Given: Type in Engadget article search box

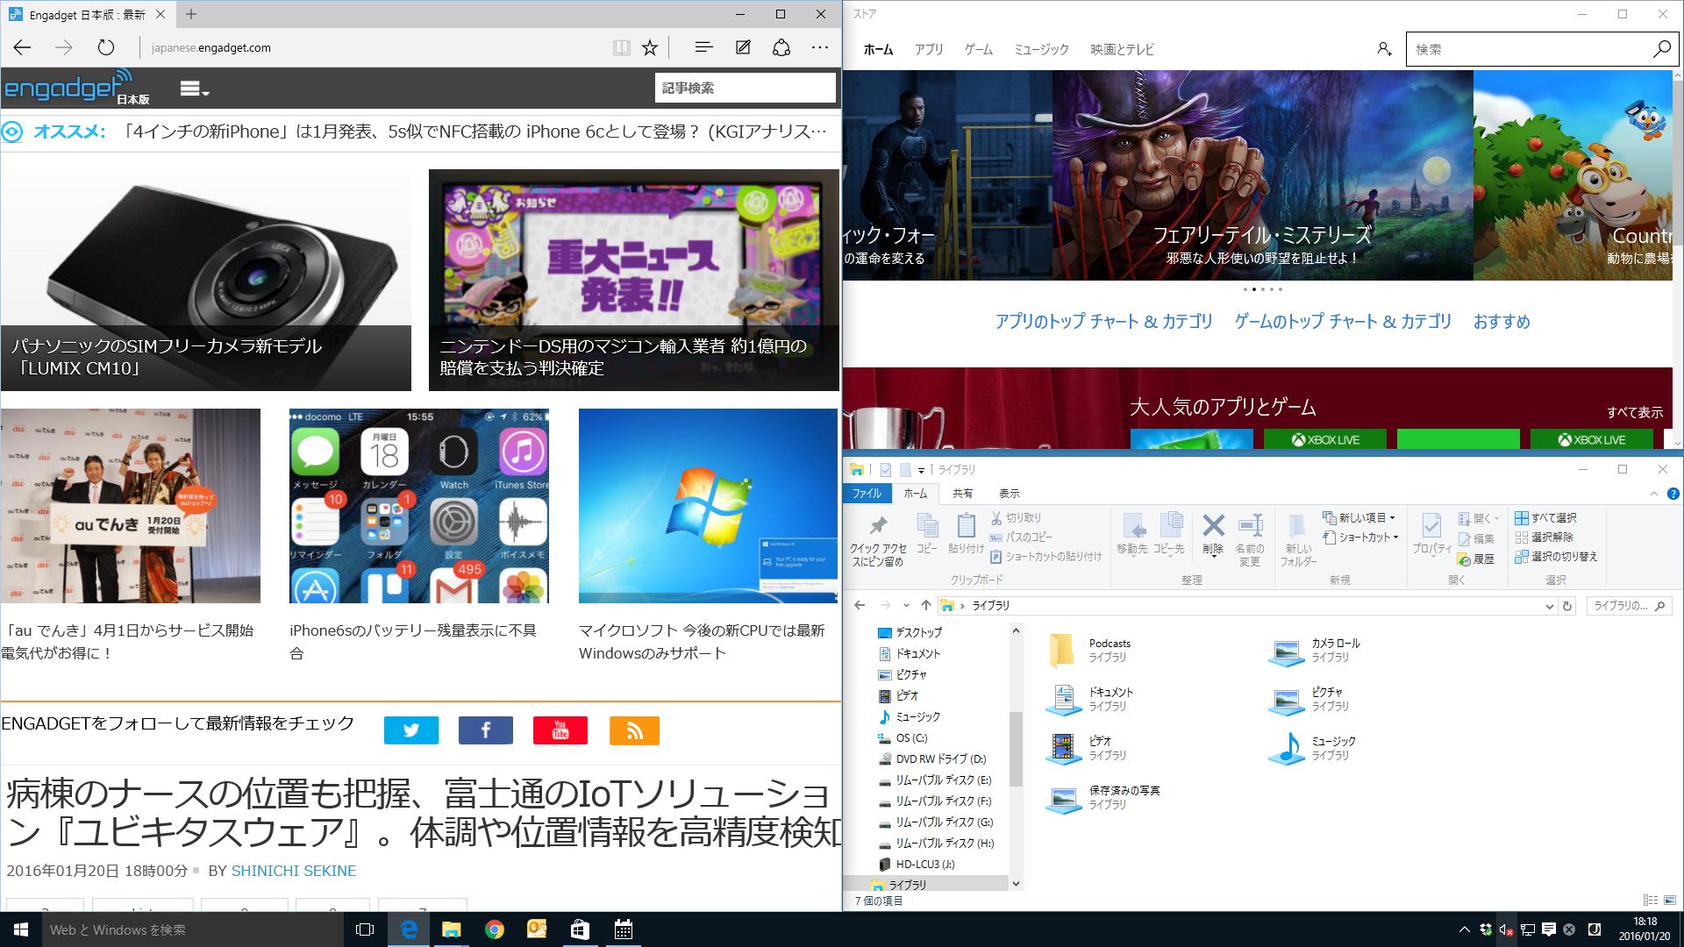Looking at the screenshot, I should tap(745, 88).
